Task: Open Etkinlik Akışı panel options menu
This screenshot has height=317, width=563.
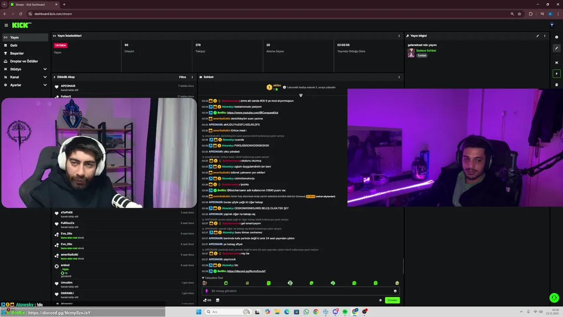Action: (x=192, y=77)
